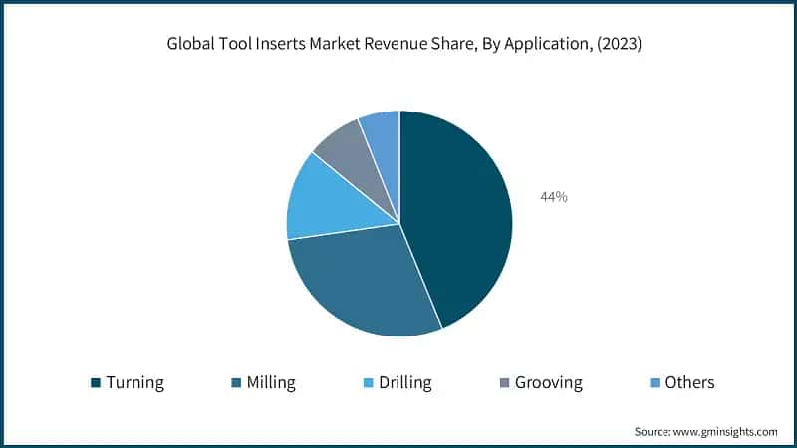Click the Turning legend color swatch
The width and height of the screenshot is (797, 448).
(x=96, y=383)
